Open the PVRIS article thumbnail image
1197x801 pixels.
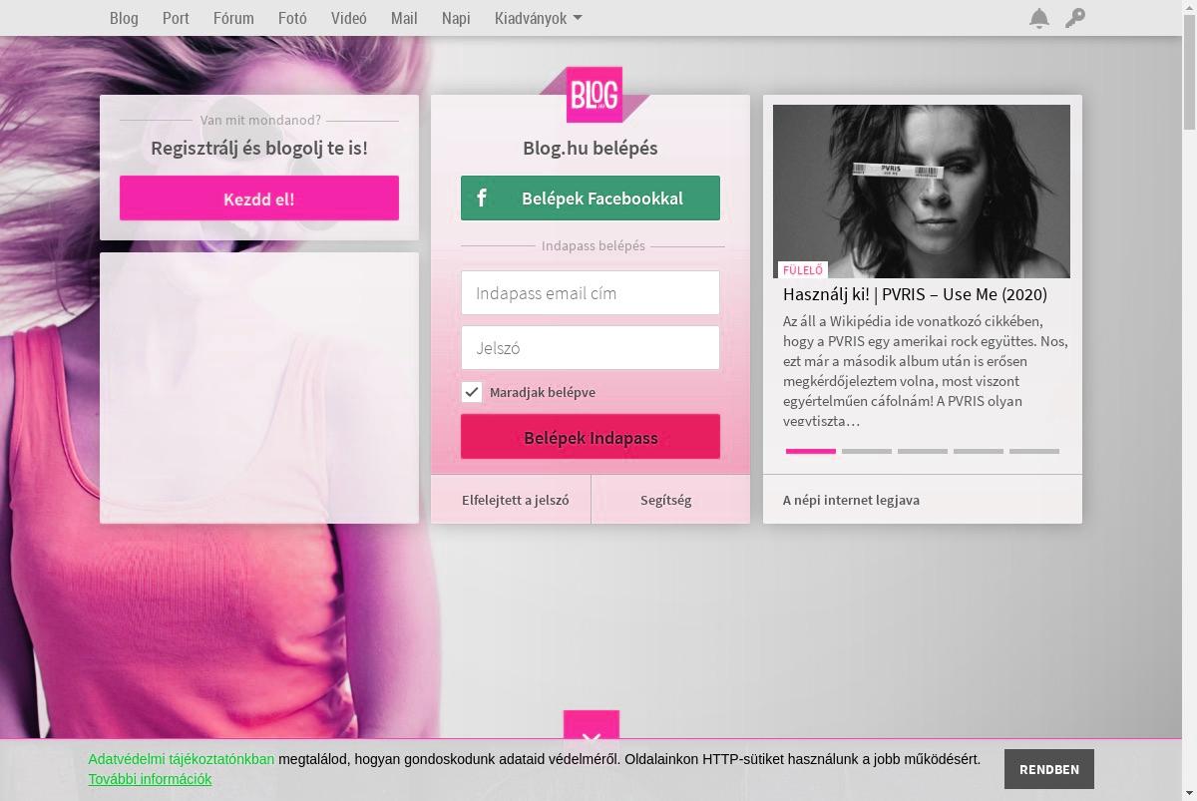pos(922,192)
